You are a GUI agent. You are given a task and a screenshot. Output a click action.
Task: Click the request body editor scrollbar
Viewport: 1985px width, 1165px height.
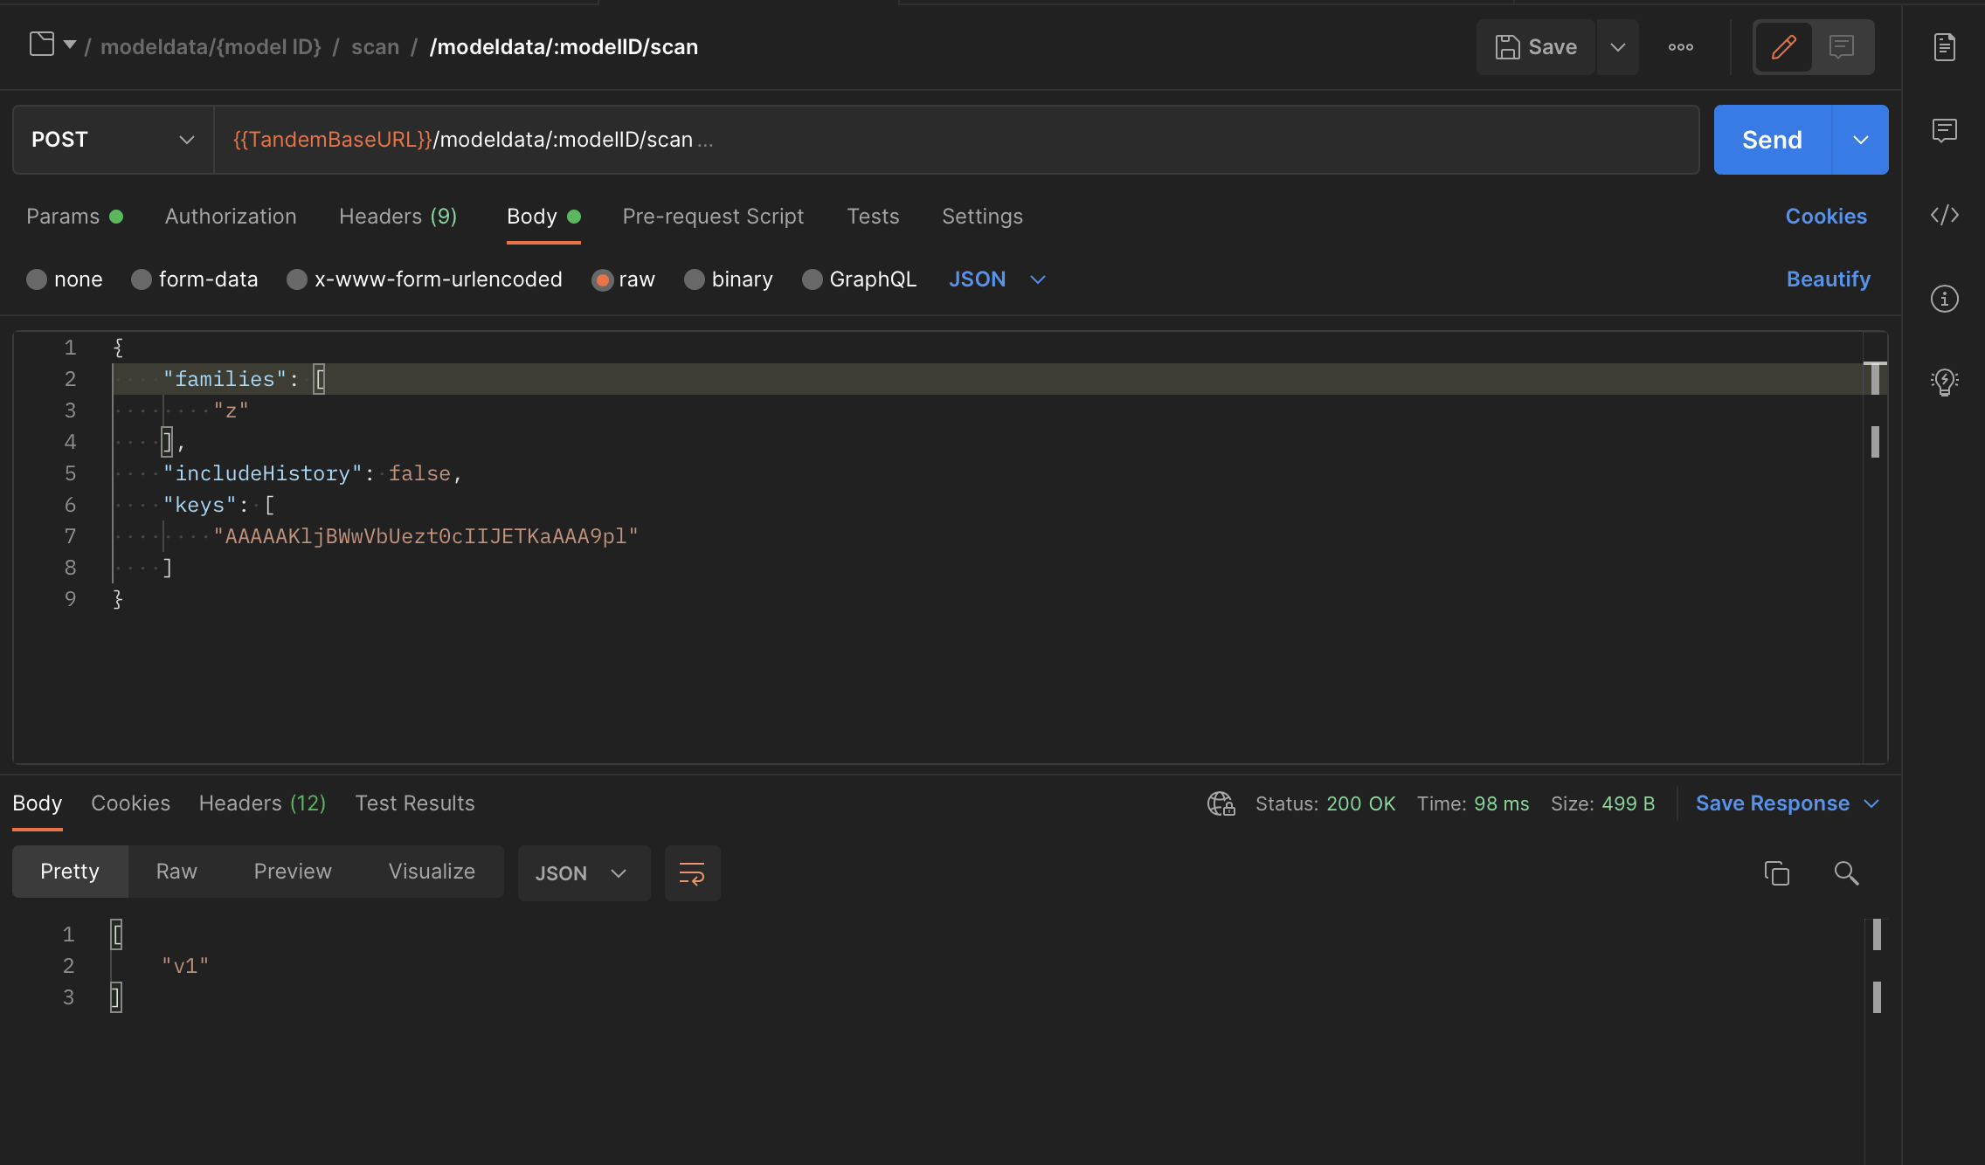[1875, 546]
